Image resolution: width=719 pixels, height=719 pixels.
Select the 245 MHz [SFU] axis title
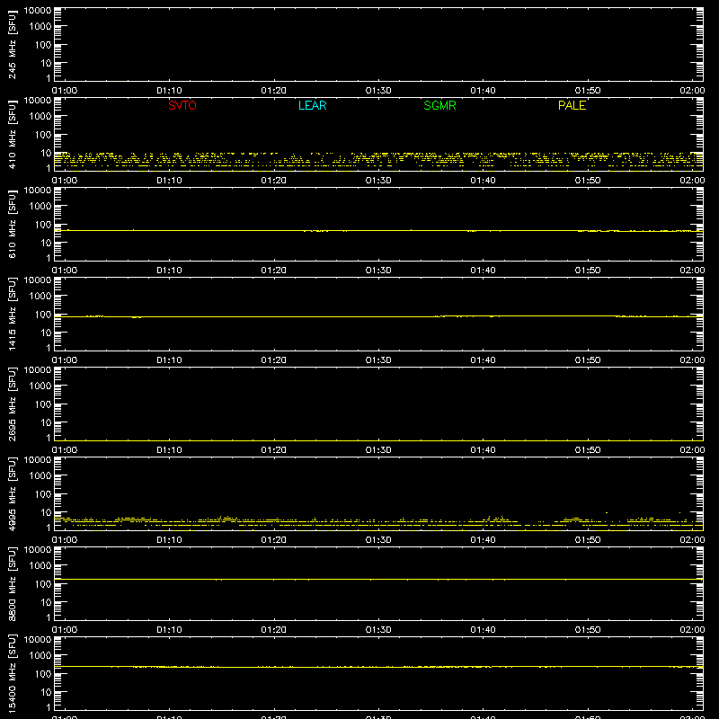click(12, 45)
